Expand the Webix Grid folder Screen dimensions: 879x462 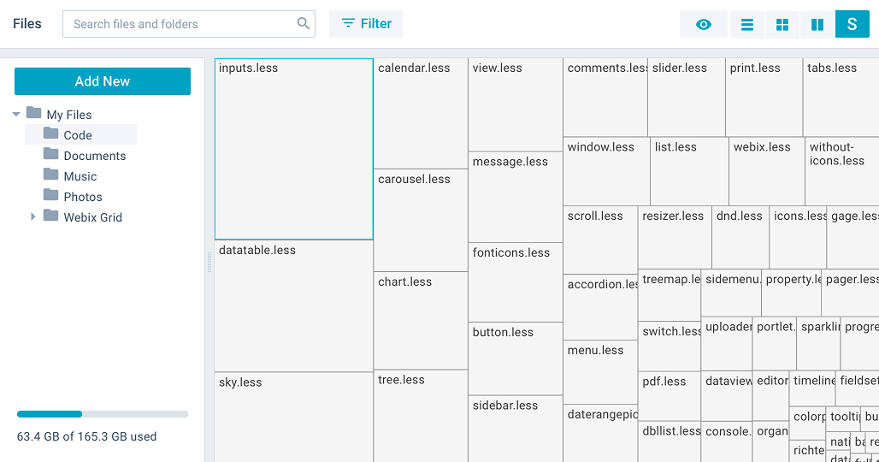click(x=33, y=217)
